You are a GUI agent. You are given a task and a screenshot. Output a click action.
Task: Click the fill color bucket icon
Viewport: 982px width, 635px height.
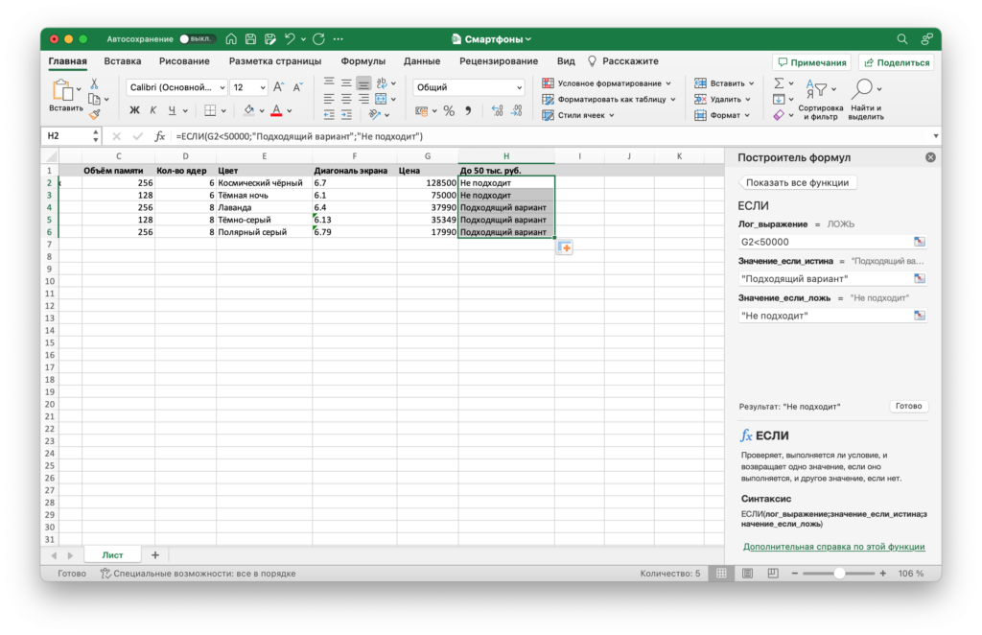(248, 110)
